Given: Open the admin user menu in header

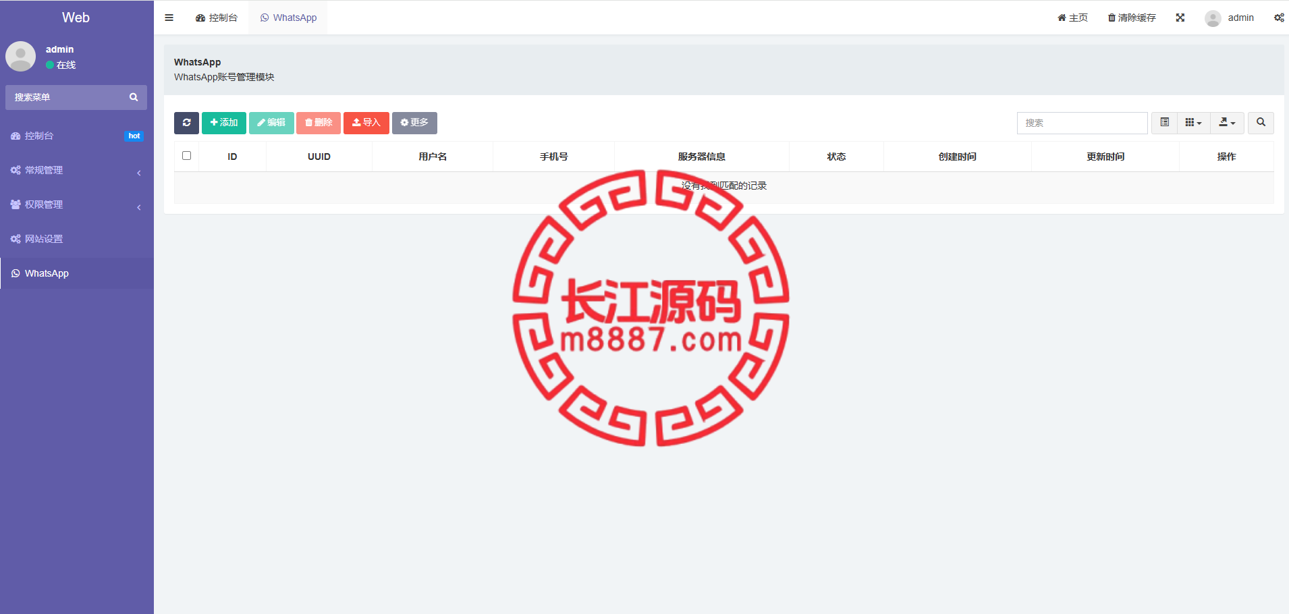Looking at the screenshot, I should tap(1230, 18).
